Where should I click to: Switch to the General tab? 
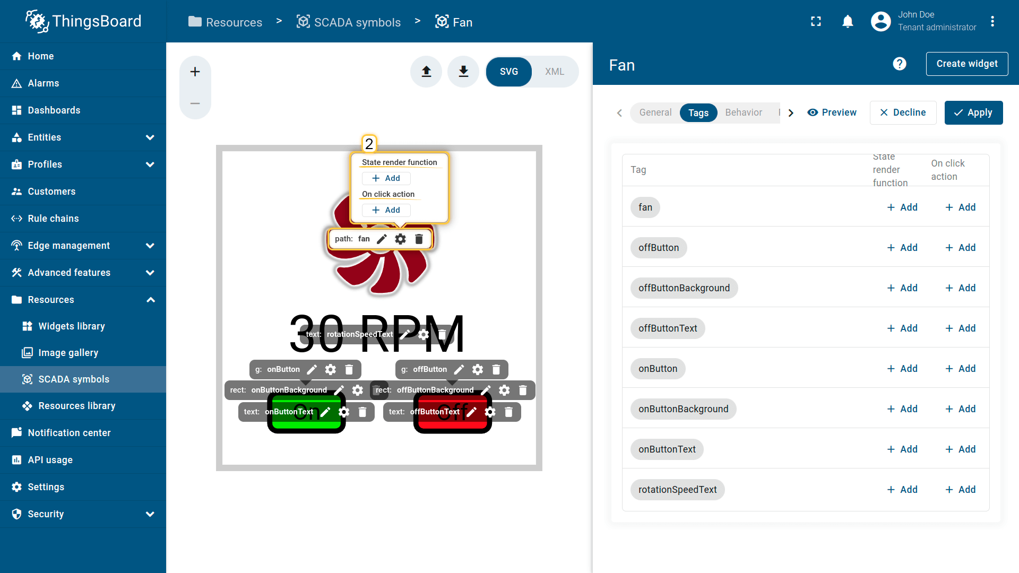point(655,112)
